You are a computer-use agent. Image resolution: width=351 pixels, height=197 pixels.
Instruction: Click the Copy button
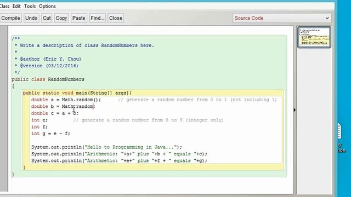pyautogui.click(x=61, y=18)
